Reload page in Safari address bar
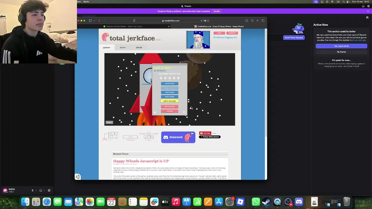372x209 pixels. point(208,21)
